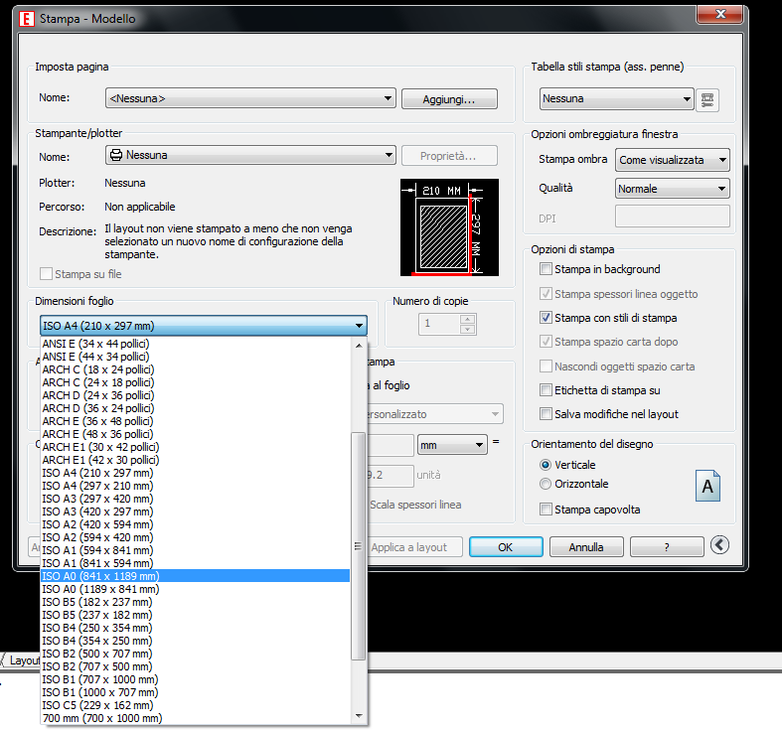Choose ISO A3 (297 x 420 mm) paper size
The height and width of the screenshot is (731, 782).
pyautogui.click(x=98, y=499)
